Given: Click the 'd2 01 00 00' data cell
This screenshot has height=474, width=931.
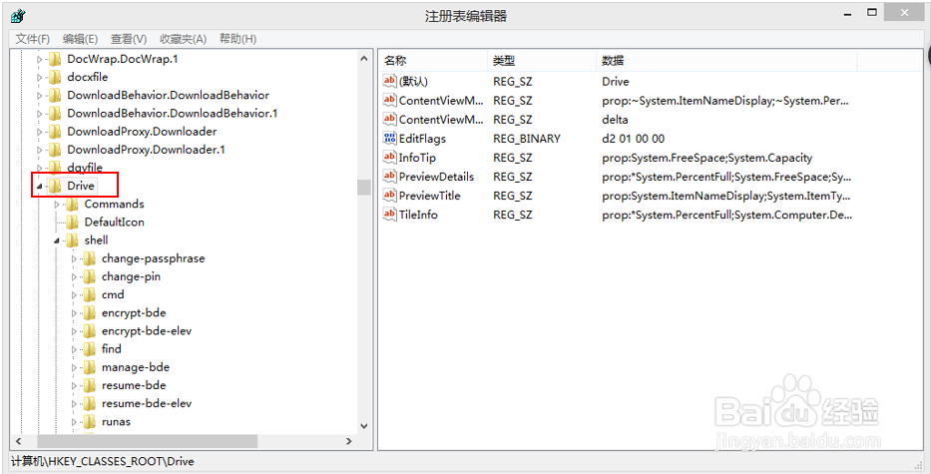Looking at the screenshot, I should (x=633, y=139).
